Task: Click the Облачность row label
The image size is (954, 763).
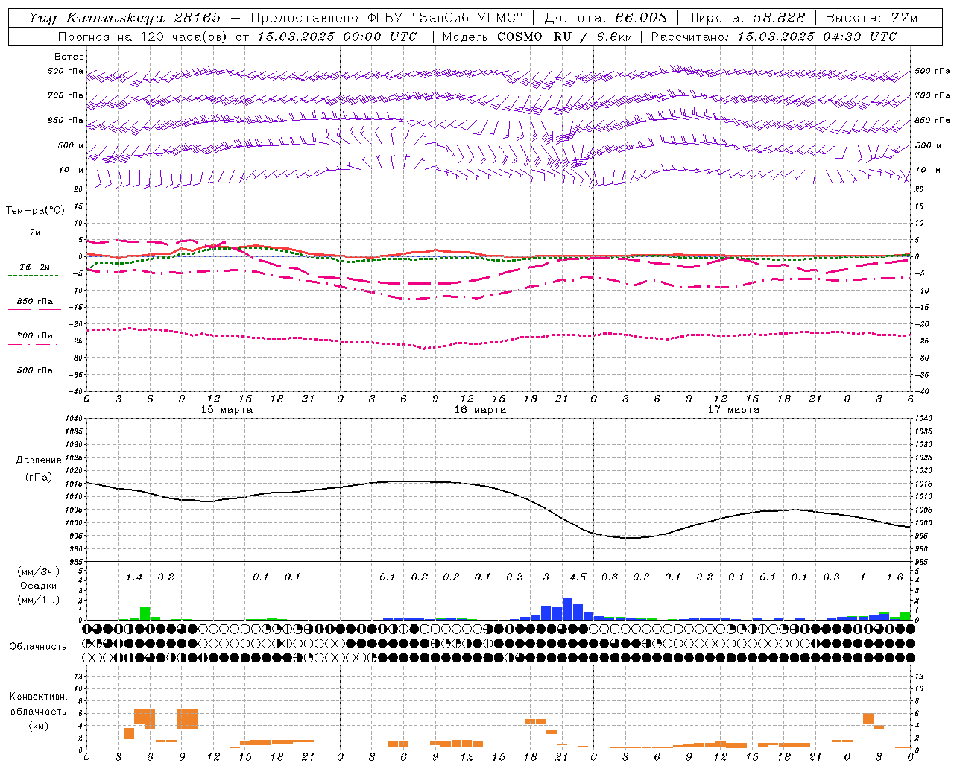Action: click(x=38, y=647)
